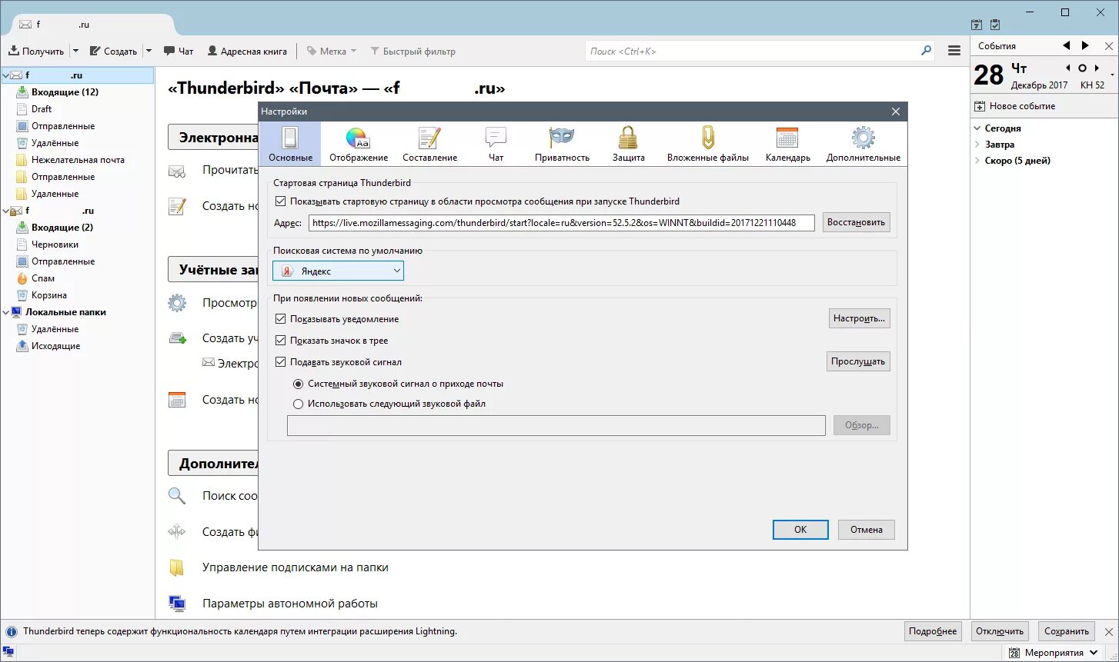
Task: Click the Создать message button
Action: pyautogui.click(x=114, y=52)
